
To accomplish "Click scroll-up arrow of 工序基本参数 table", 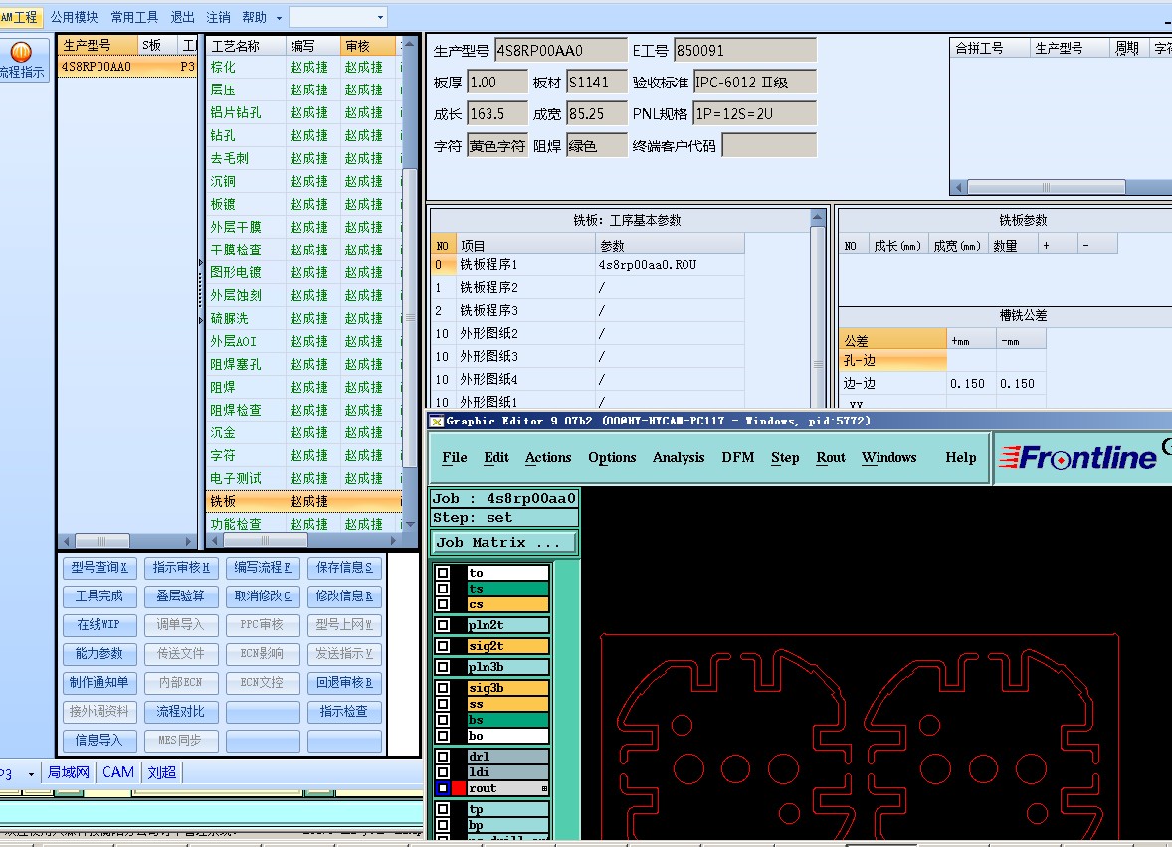I will click(x=817, y=218).
